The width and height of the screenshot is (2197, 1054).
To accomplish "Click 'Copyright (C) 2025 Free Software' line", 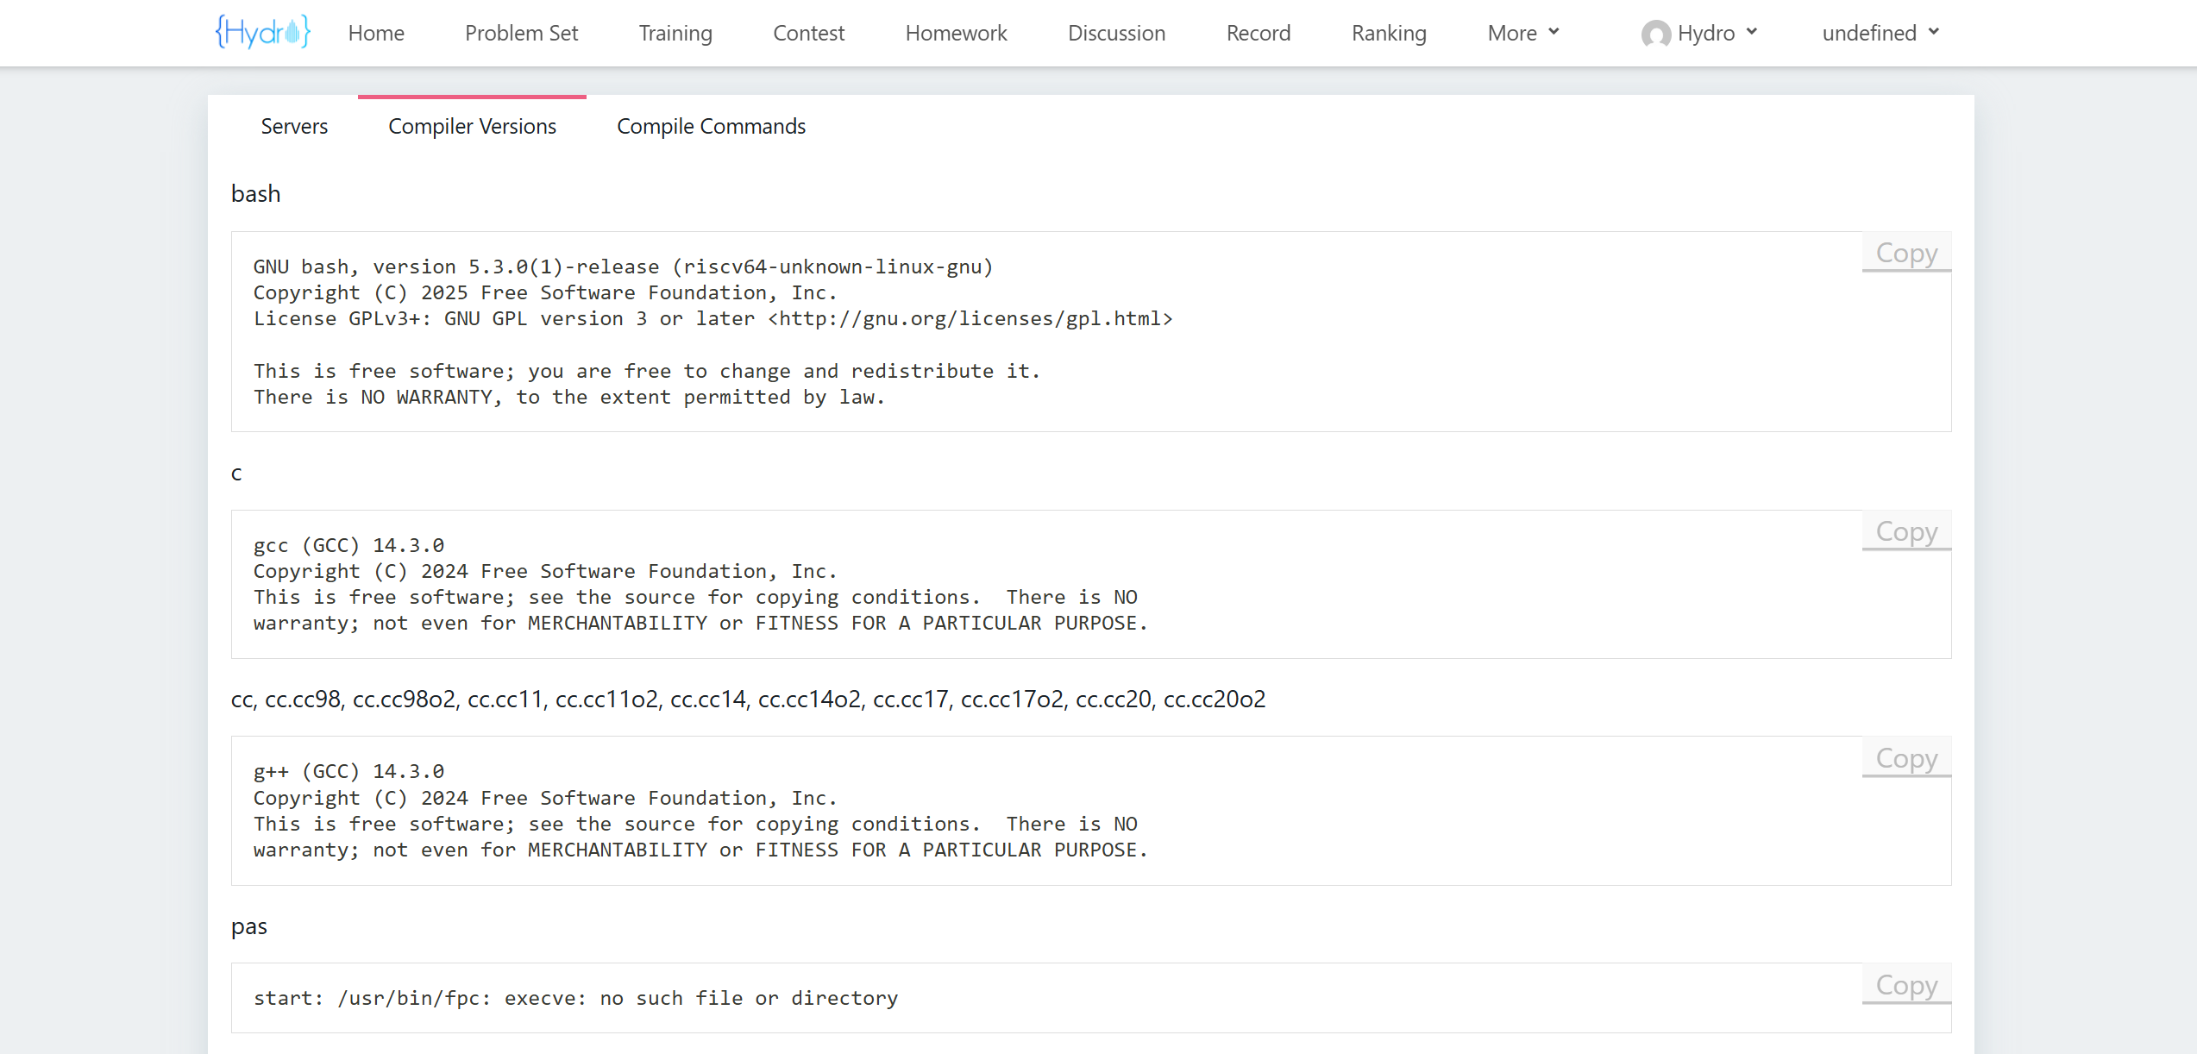I will (x=545, y=292).
